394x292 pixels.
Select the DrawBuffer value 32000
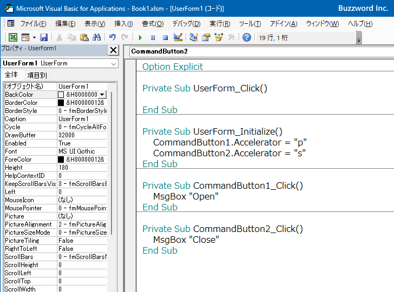coord(82,135)
